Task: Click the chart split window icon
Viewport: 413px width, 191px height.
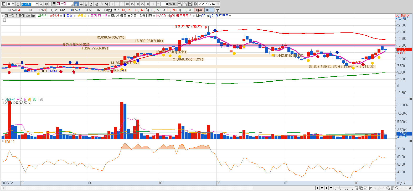Action: [357, 188]
